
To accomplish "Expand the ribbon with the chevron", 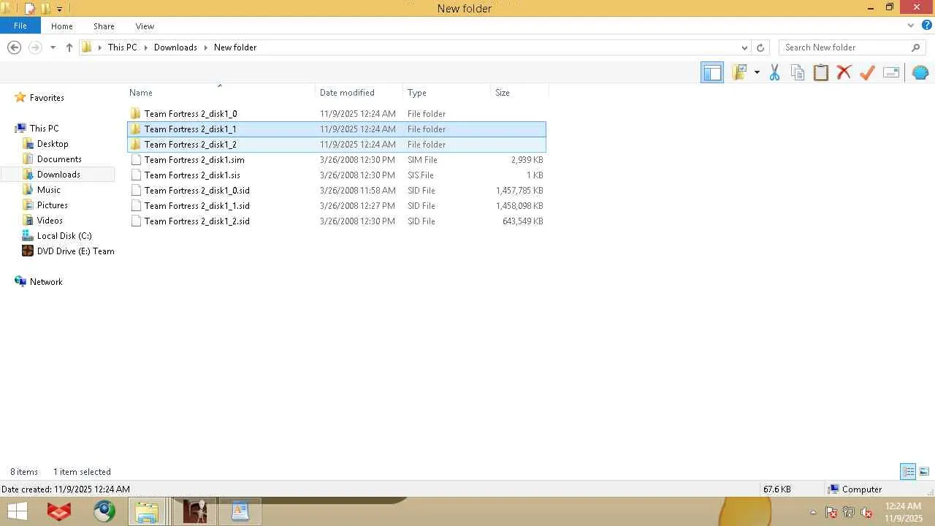I will tap(911, 26).
